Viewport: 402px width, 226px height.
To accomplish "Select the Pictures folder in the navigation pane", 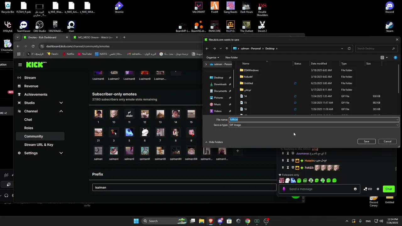I will pos(218,98).
